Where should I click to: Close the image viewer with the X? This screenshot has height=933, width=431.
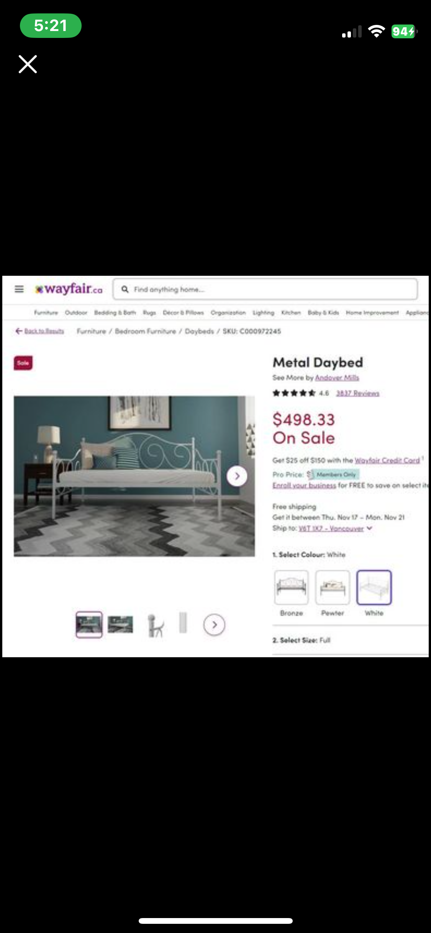point(28,64)
